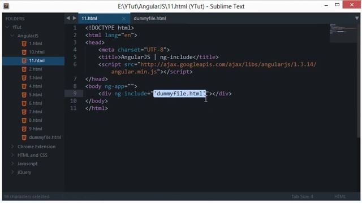362x203 pixels.
Task: Minimize the Sublime Text window
Action: 326,5
